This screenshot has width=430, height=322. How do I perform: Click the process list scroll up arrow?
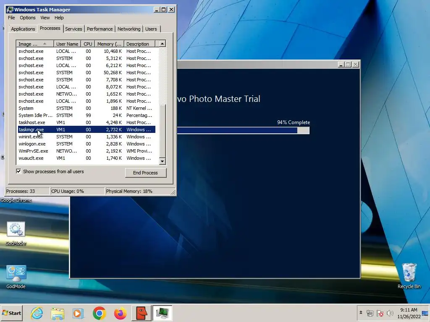click(x=163, y=44)
